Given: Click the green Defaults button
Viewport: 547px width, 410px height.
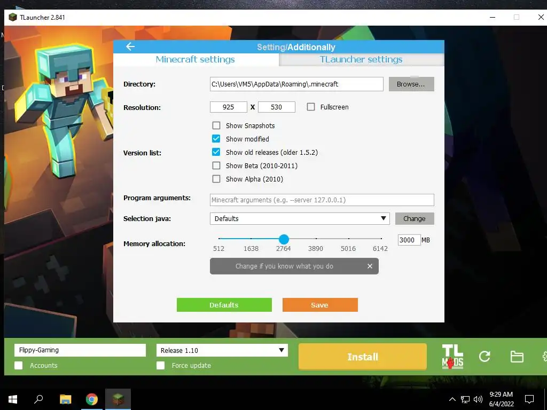Looking at the screenshot, I should 224,305.
